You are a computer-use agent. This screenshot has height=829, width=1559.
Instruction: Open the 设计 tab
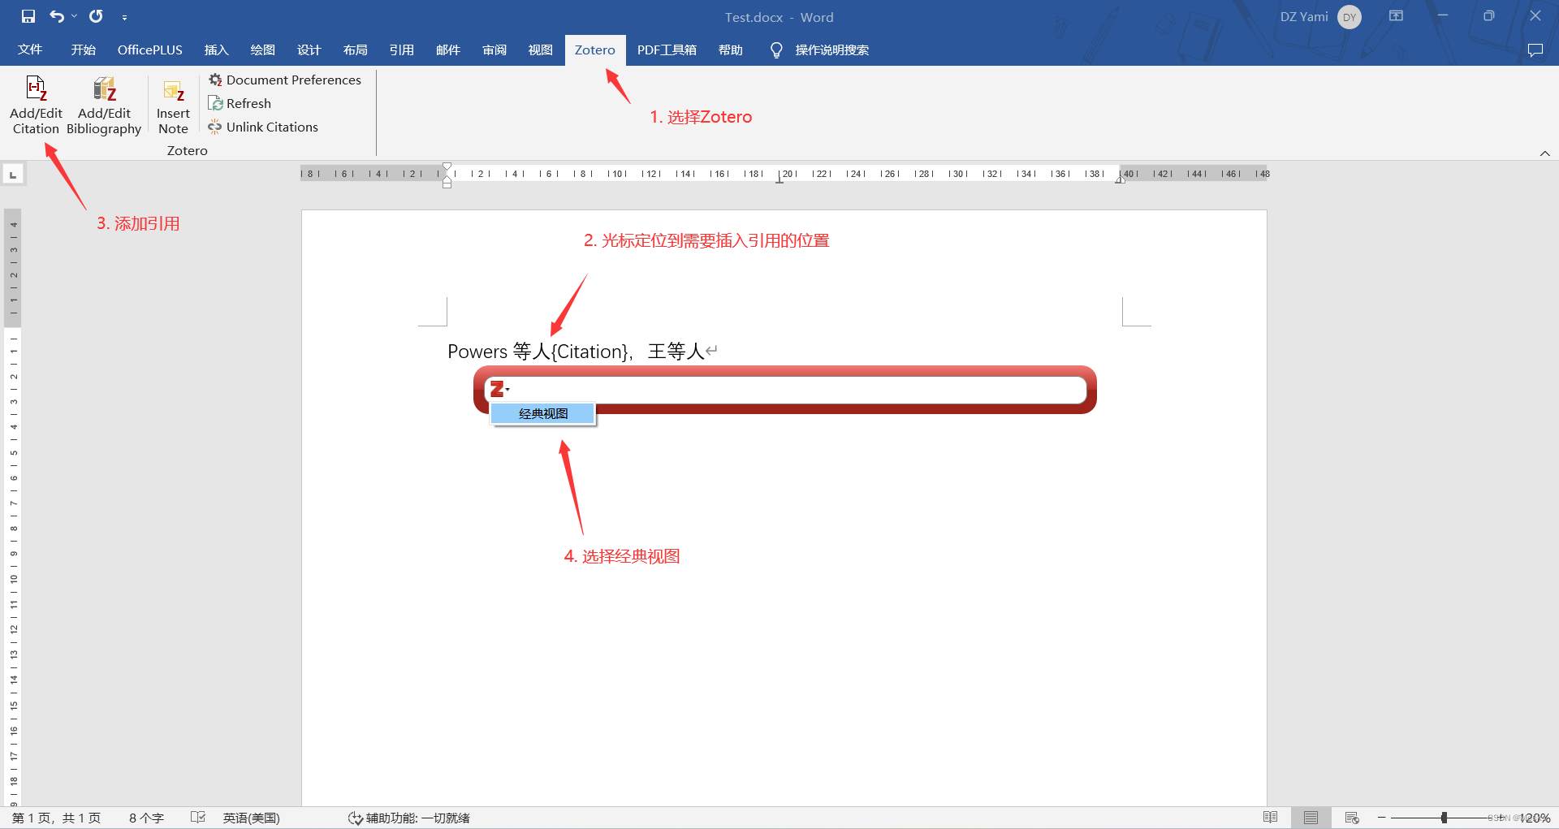click(309, 50)
